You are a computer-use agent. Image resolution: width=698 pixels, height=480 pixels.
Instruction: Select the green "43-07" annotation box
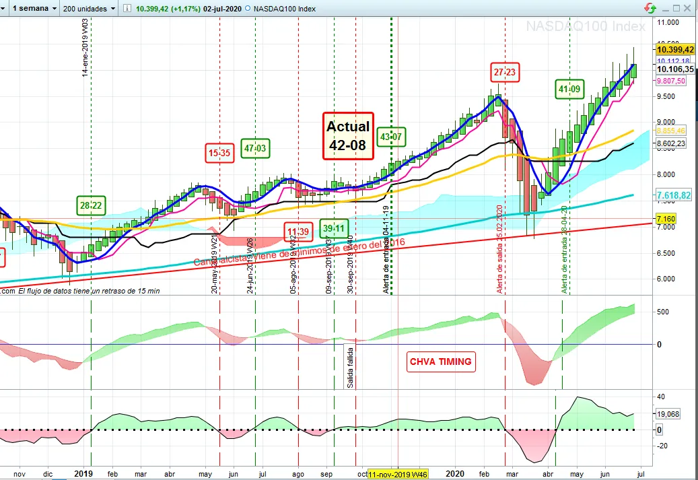click(x=391, y=137)
